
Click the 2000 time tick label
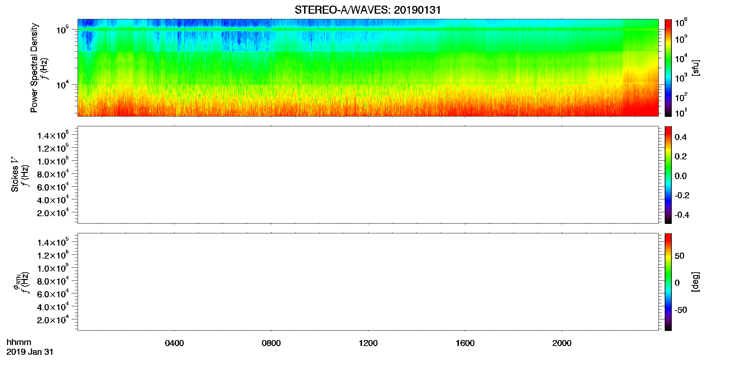[562, 343]
